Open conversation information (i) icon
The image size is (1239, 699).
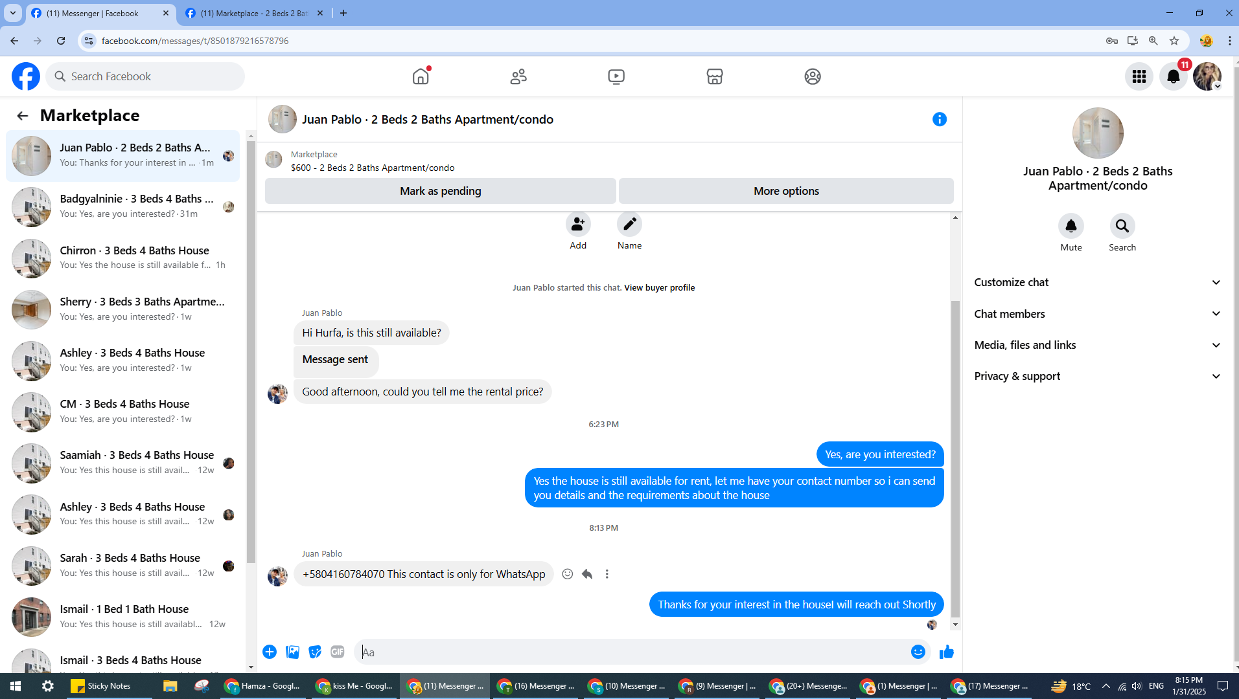[x=940, y=119]
